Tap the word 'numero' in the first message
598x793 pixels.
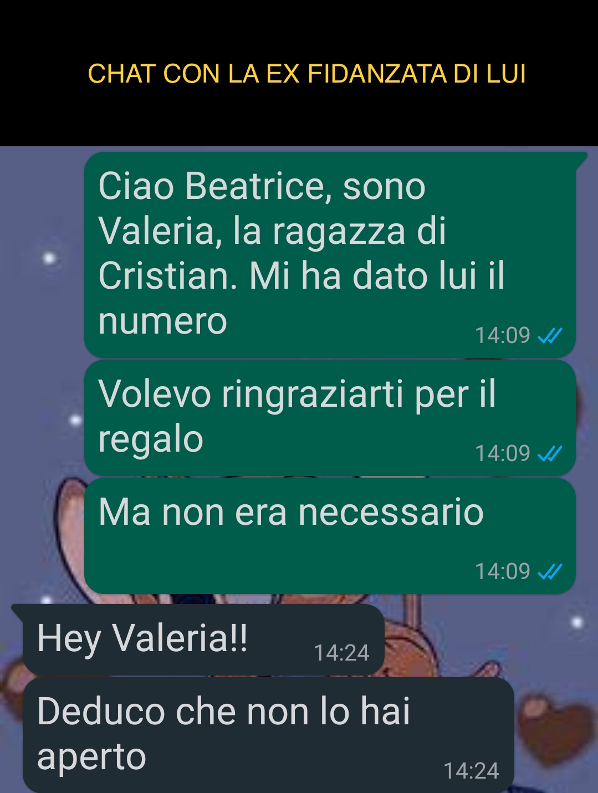[x=163, y=321]
